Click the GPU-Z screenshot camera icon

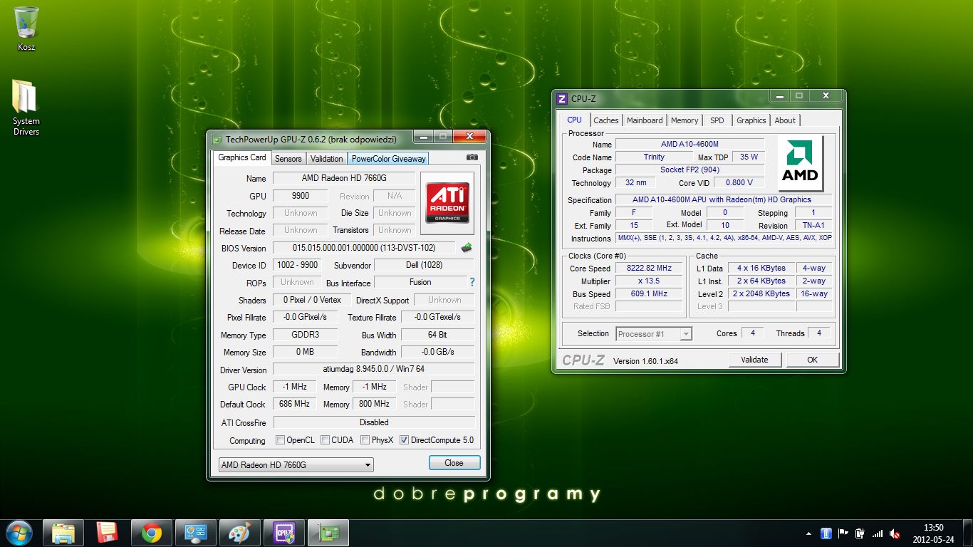click(472, 157)
